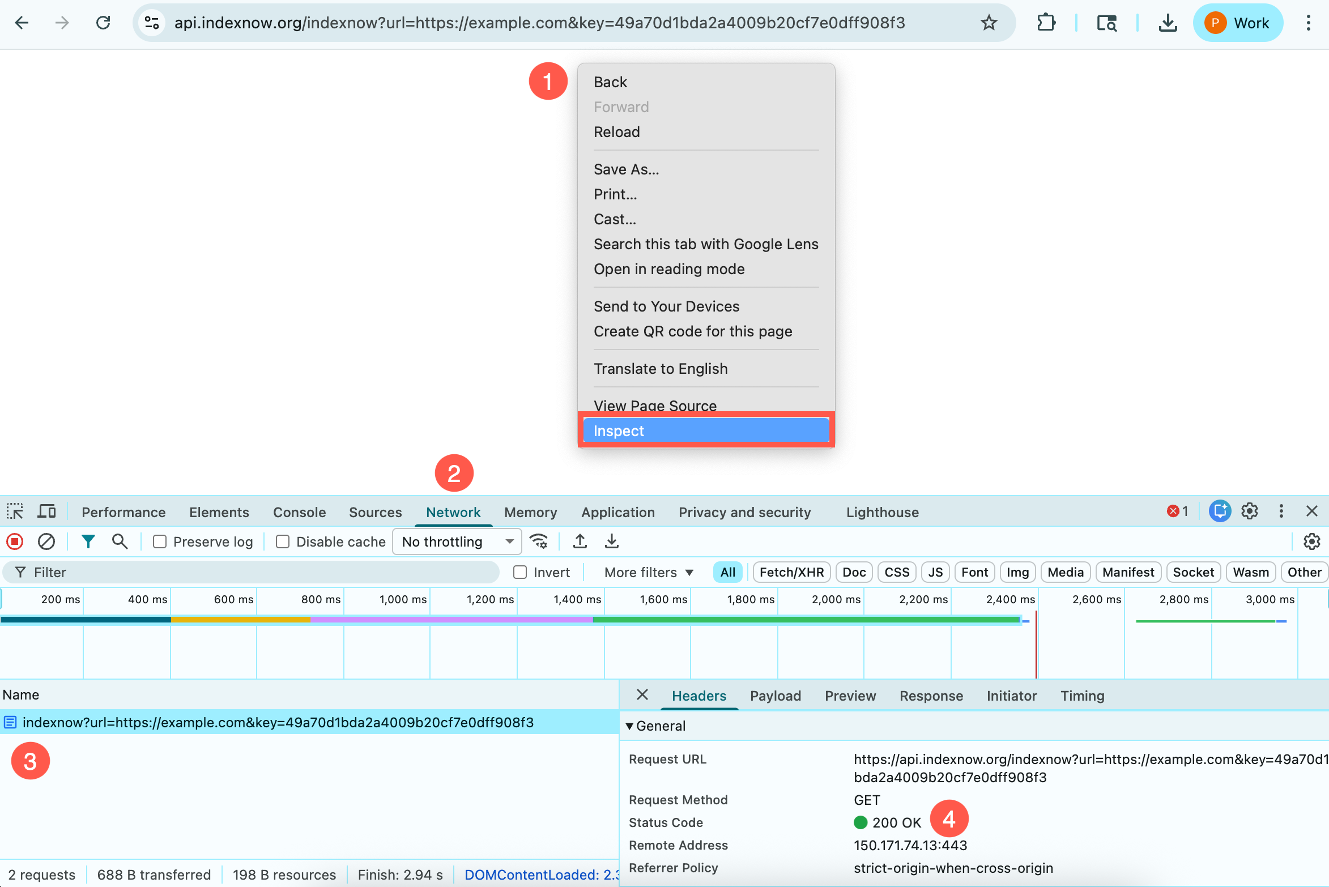Open network search magnifier icon

point(120,542)
